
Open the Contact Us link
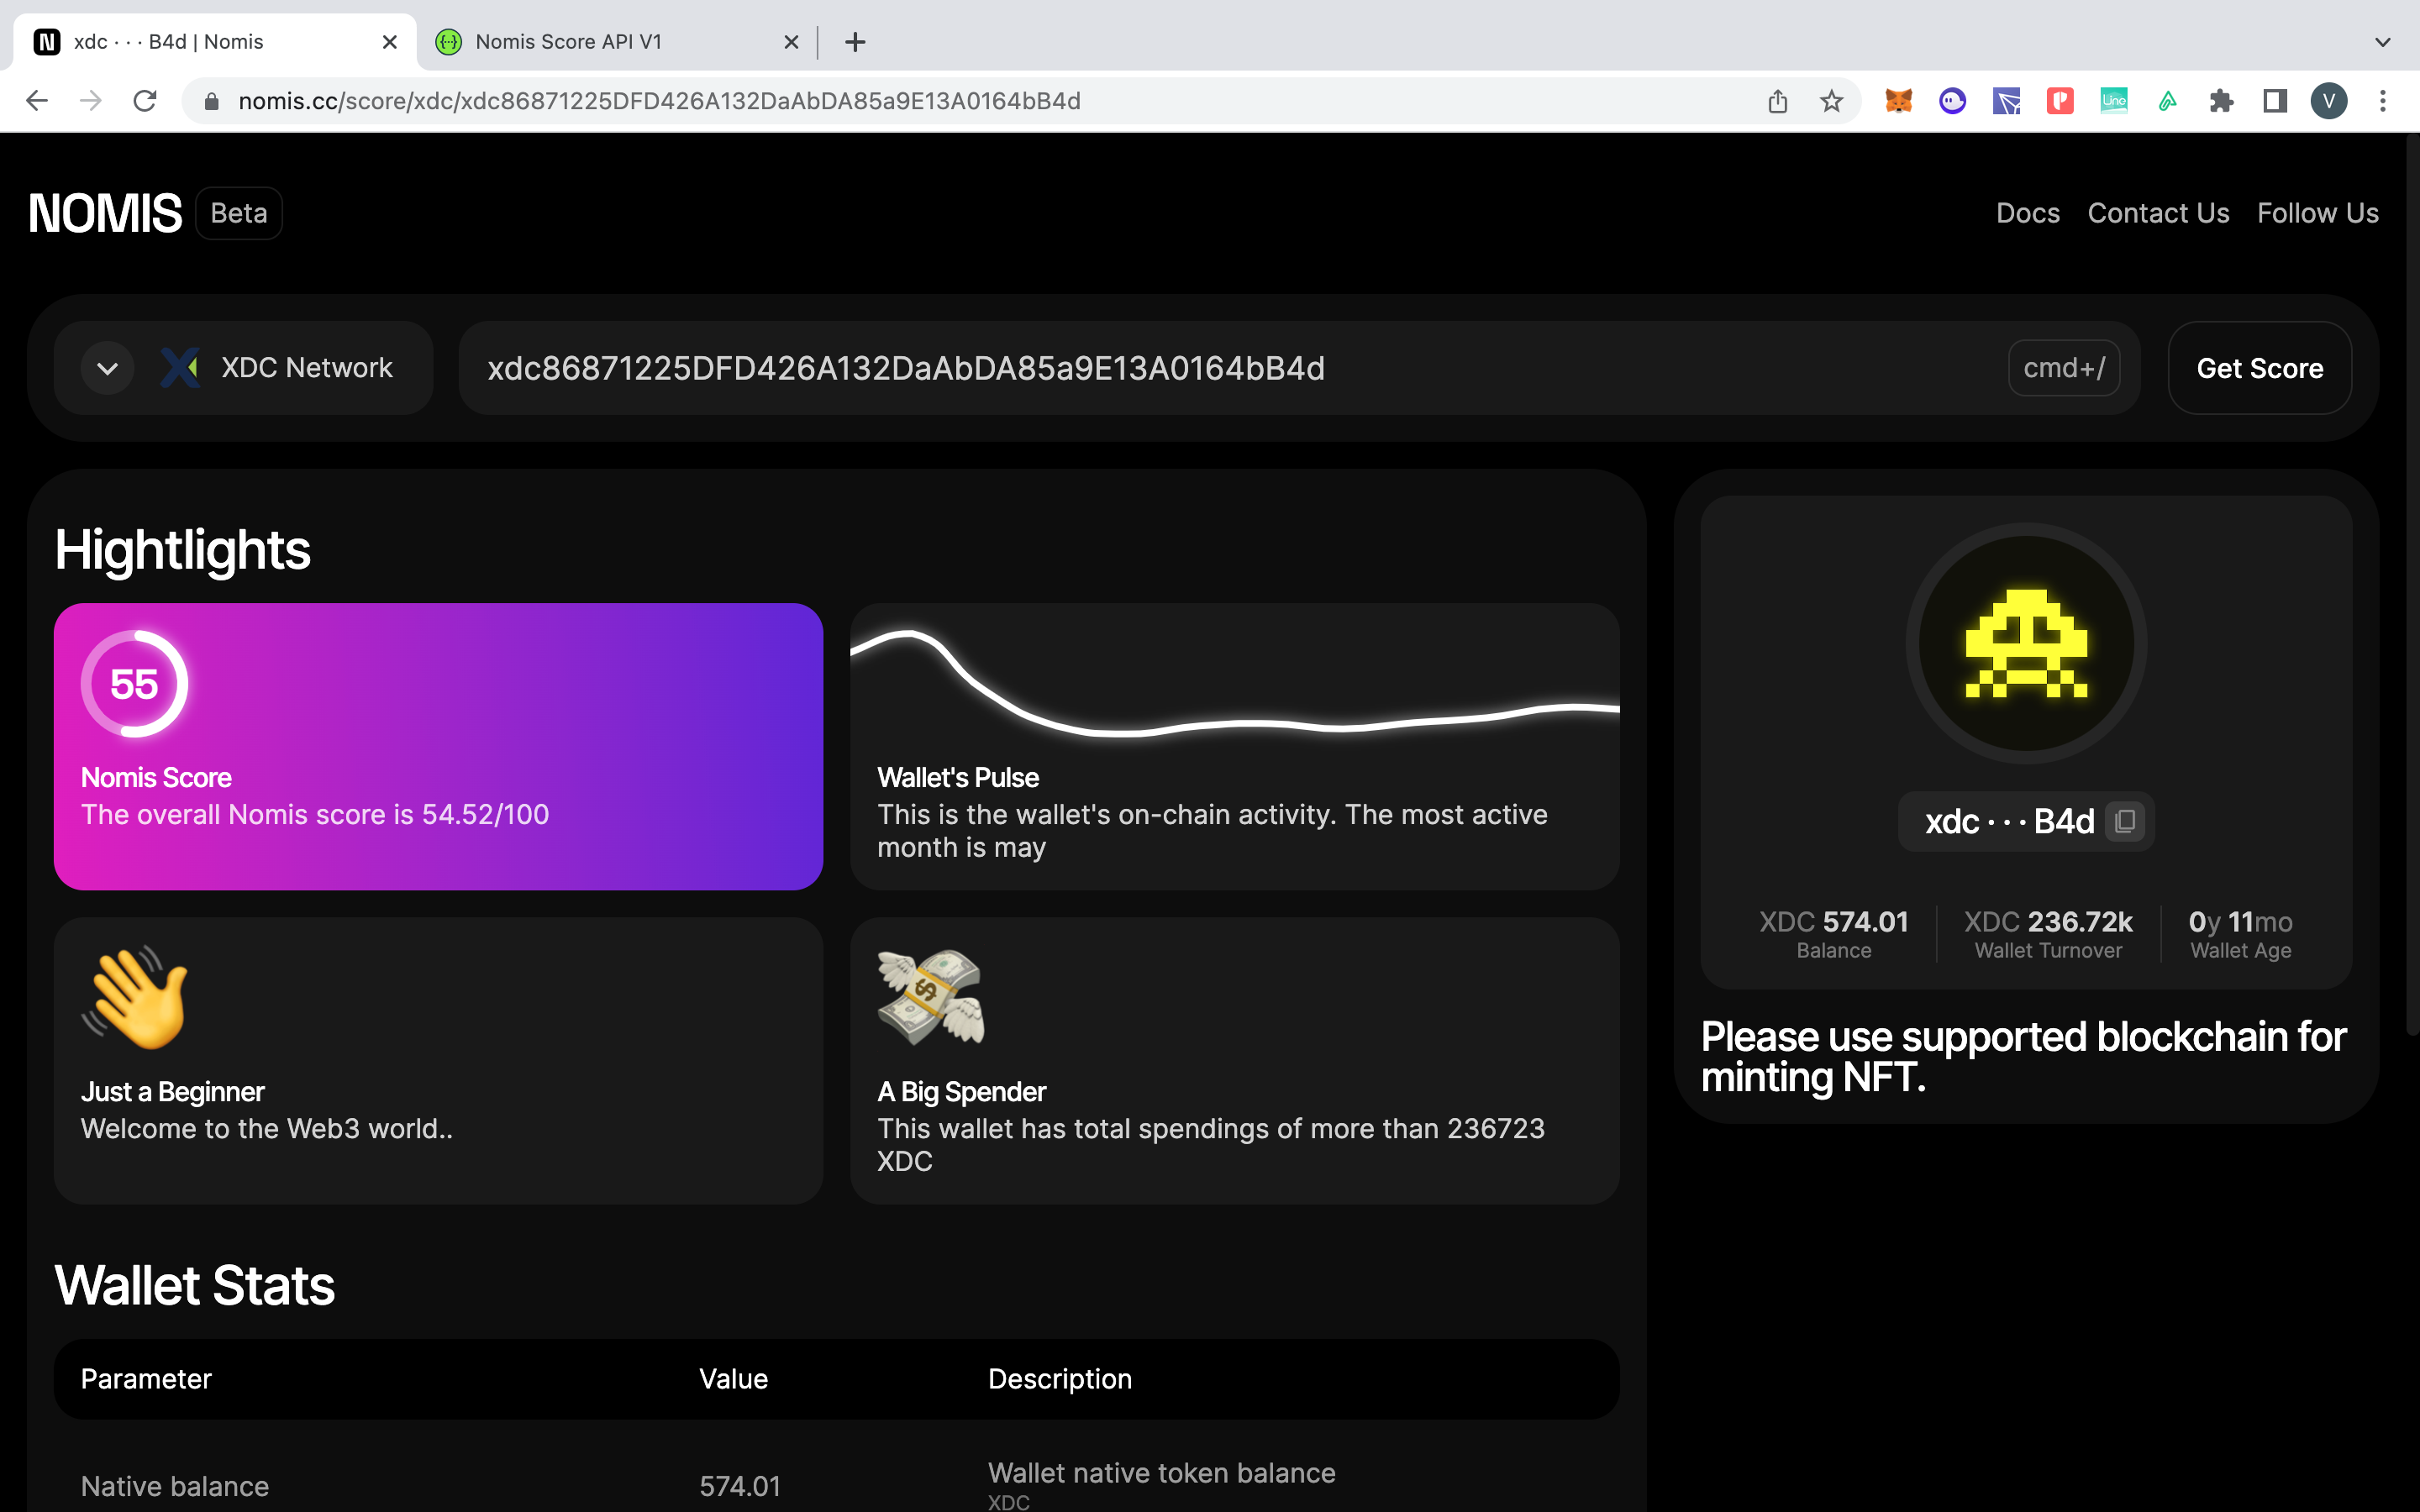(x=2158, y=213)
